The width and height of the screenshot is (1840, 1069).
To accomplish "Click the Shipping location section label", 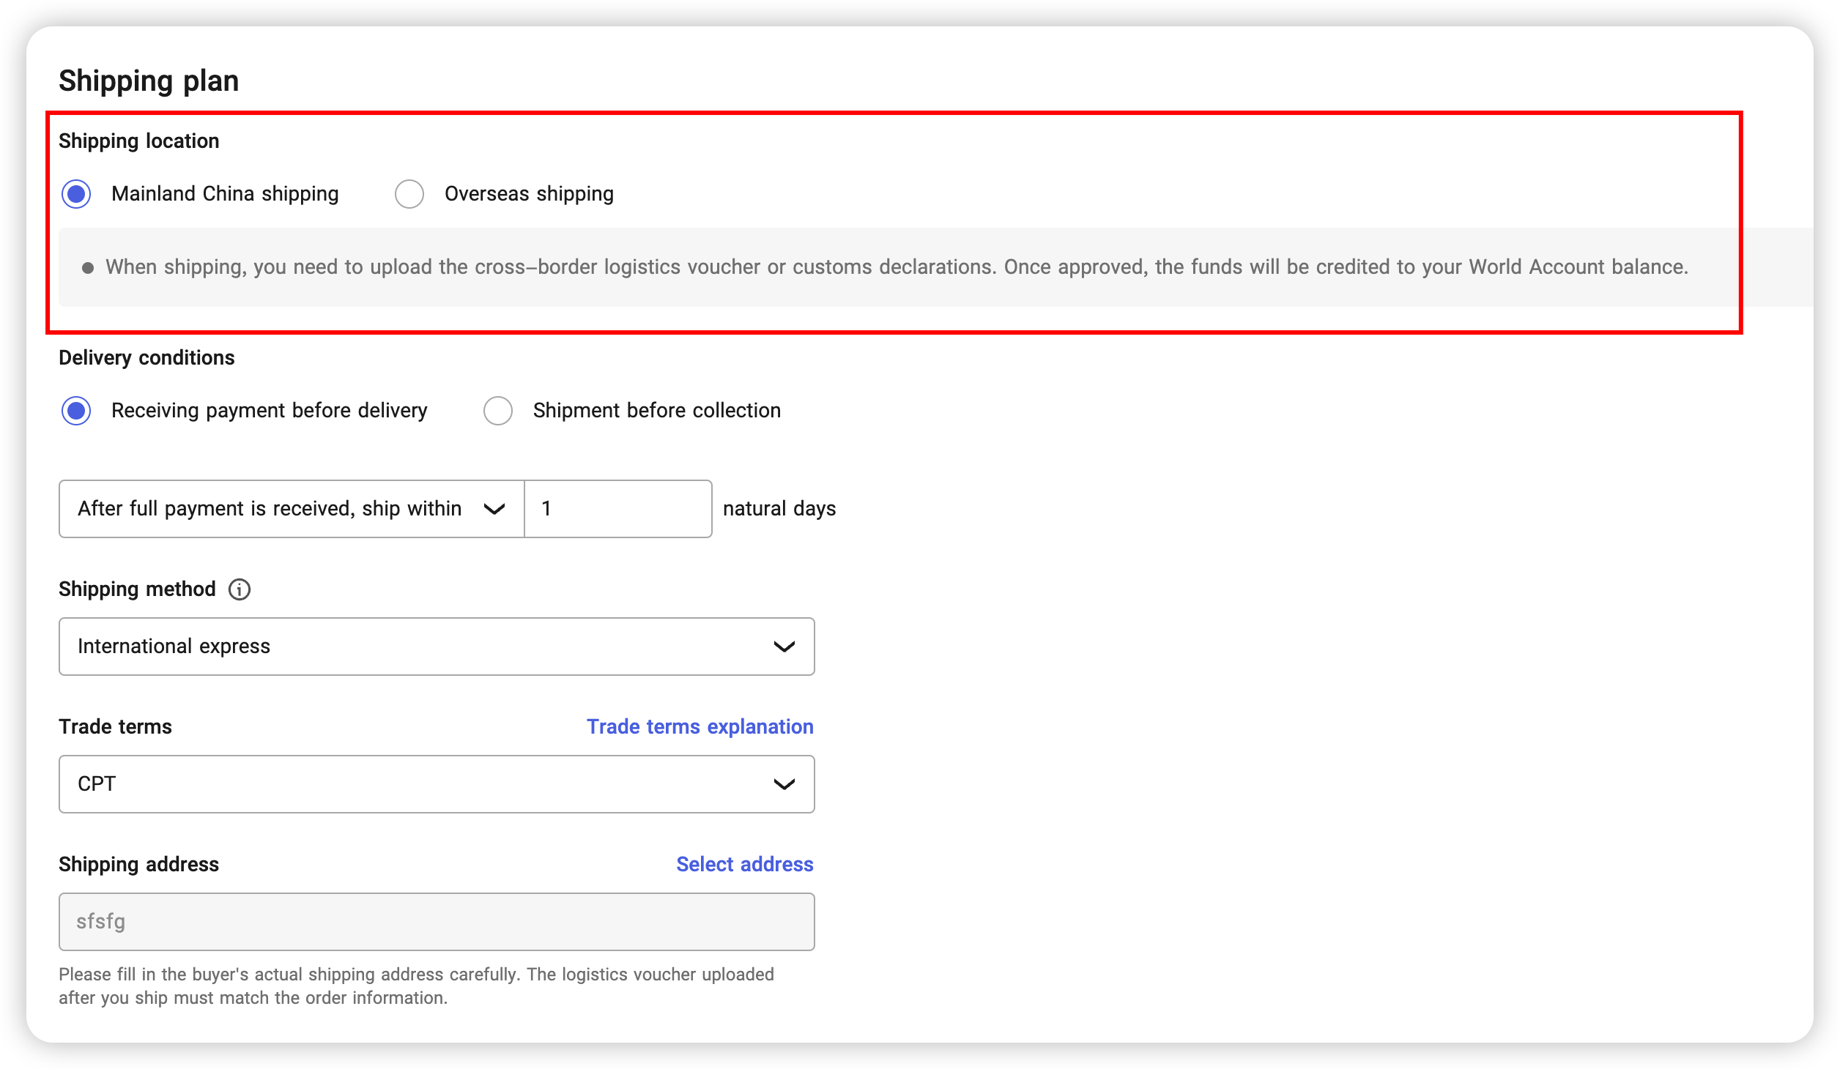I will tap(138, 141).
